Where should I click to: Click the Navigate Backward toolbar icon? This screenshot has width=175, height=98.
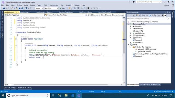pyautogui.click(x=4, y=8)
